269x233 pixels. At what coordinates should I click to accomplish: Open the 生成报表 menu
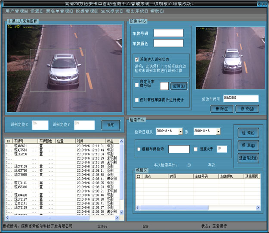click(x=112, y=11)
